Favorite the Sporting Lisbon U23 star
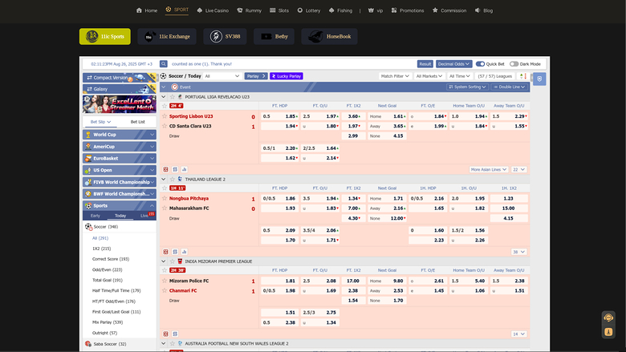The height and width of the screenshot is (352, 626). click(165, 116)
